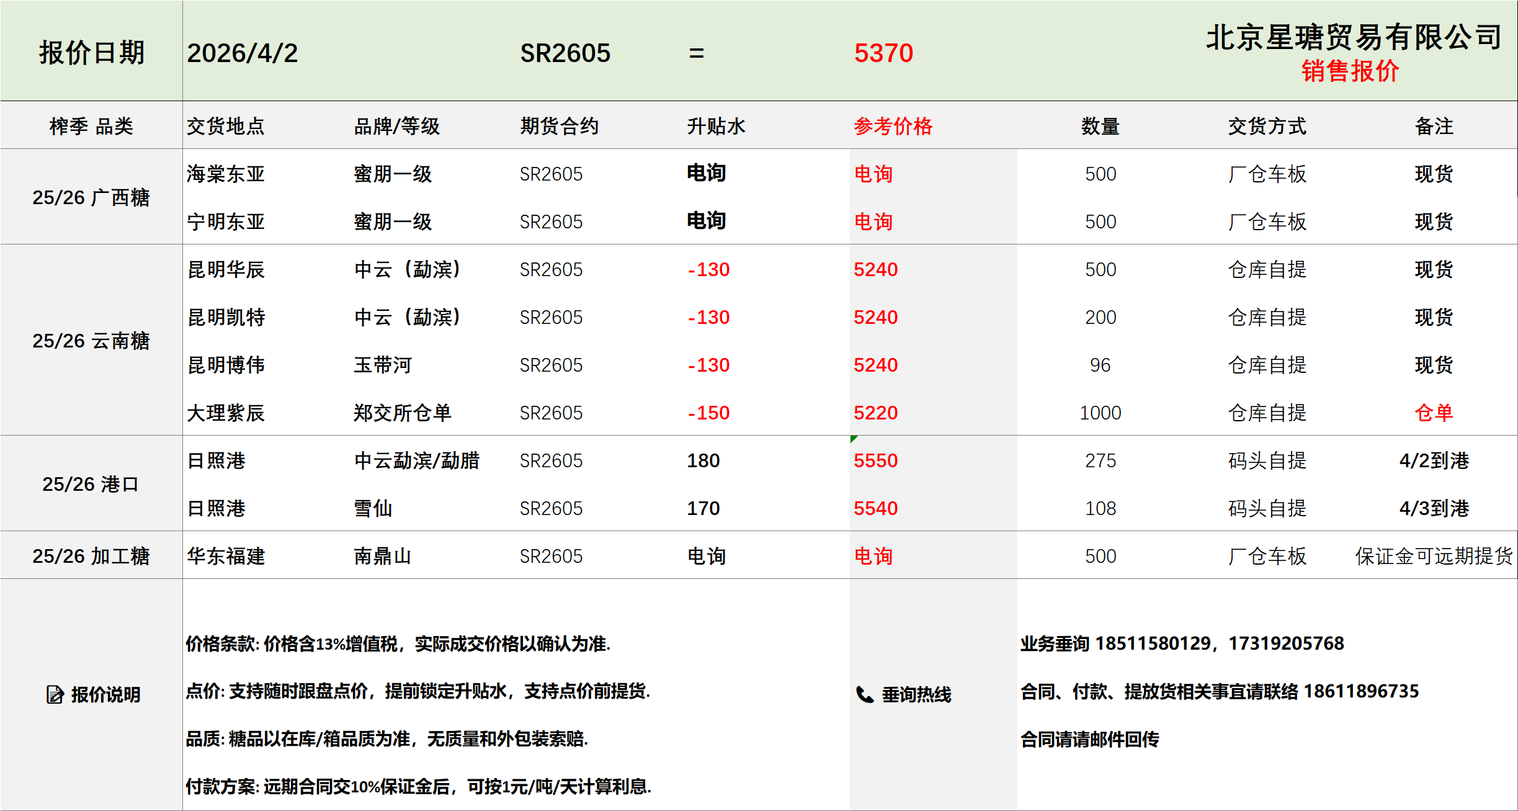Click the large SR2605 contract in the top row
1518x811 pixels.
tap(565, 53)
